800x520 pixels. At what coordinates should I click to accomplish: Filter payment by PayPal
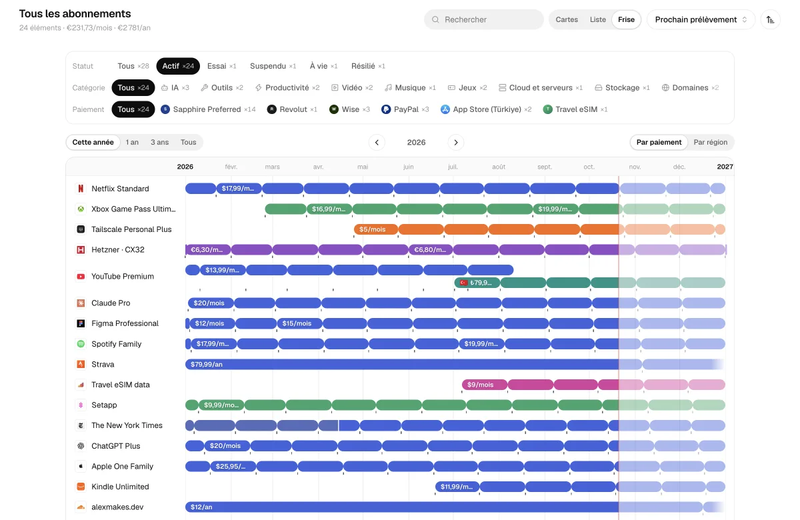pos(405,109)
